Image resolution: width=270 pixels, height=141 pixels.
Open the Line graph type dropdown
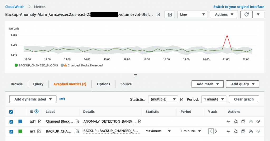click(192, 15)
